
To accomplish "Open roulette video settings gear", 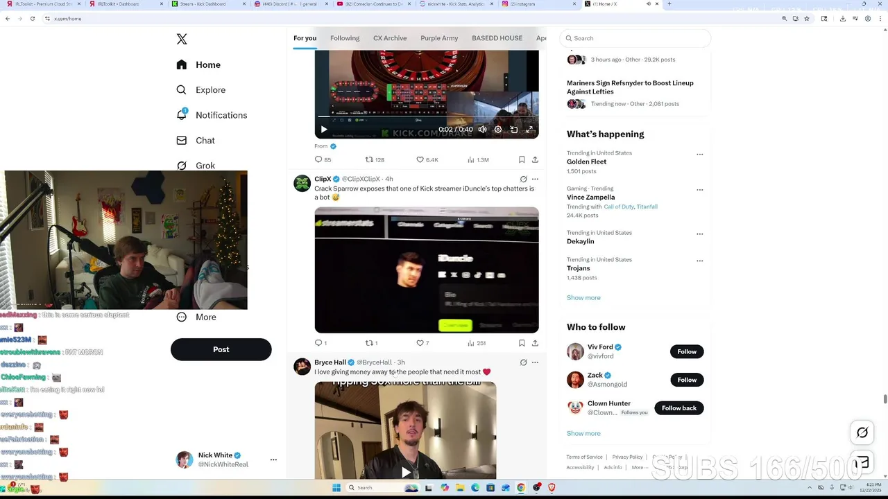I will click(498, 130).
